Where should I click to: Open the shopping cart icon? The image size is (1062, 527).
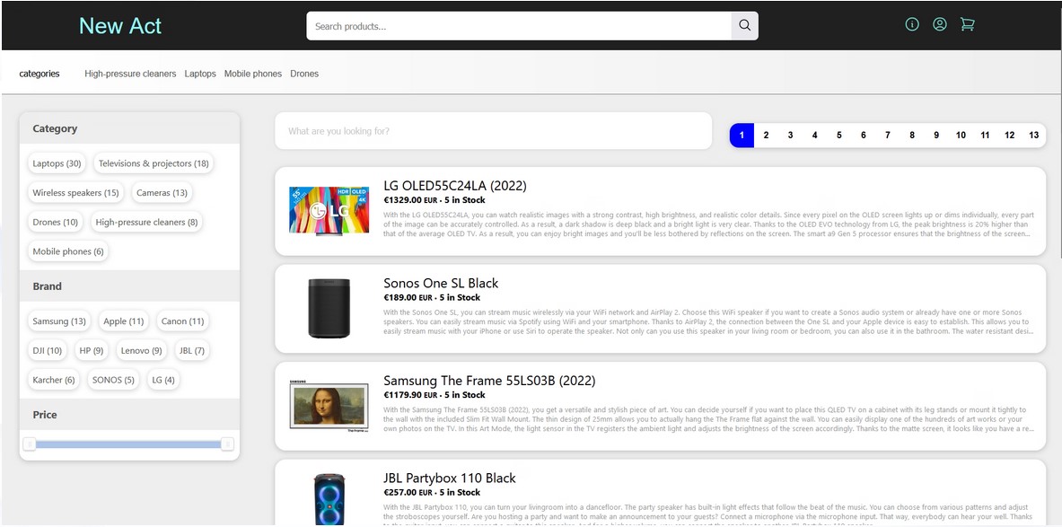(x=967, y=25)
